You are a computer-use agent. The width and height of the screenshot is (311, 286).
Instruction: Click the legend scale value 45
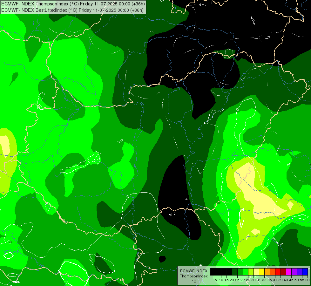(x=292, y=280)
